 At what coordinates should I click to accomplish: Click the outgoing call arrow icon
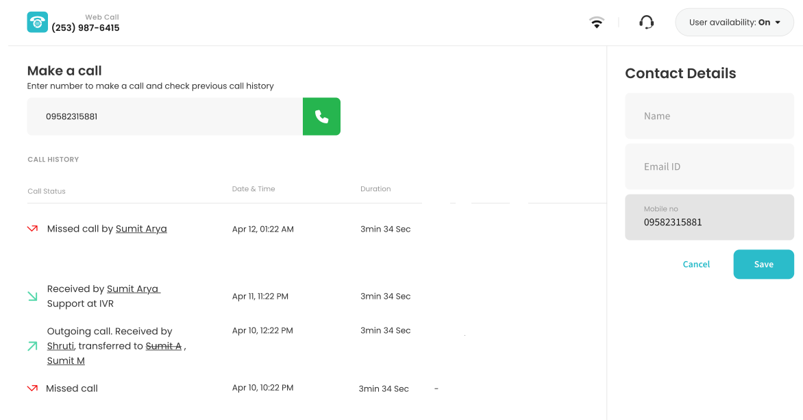pos(32,346)
